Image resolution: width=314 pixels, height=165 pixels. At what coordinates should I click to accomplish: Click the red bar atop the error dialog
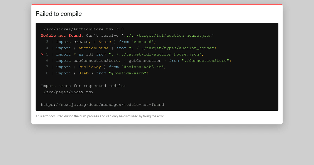pyautogui.click(x=157, y=4)
